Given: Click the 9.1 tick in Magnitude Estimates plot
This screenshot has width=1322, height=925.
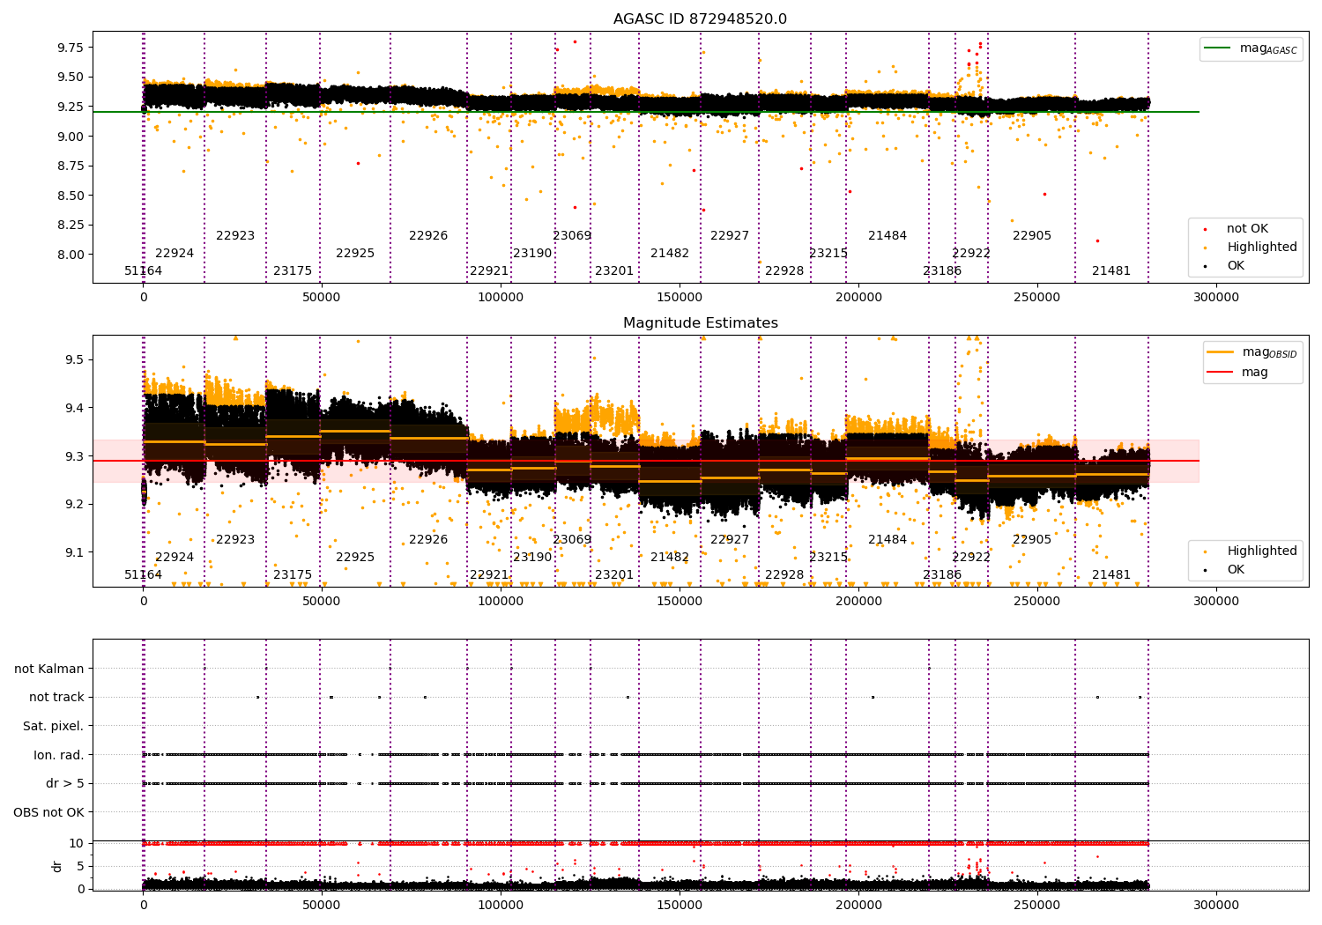Looking at the screenshot, I should click(x=74, y=552).
